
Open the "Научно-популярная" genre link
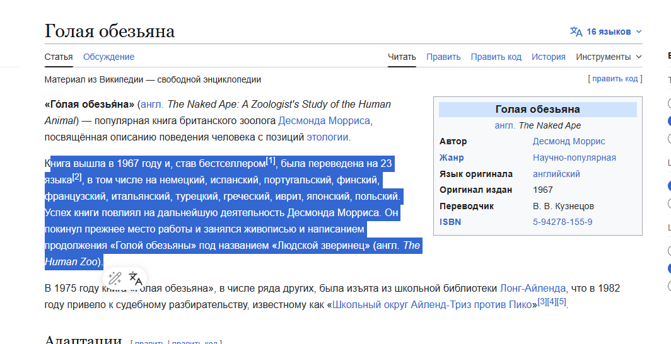coord(574,158)
